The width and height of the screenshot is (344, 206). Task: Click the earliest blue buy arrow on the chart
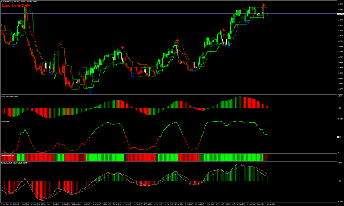pyautogui.click(x=13, y=46)
